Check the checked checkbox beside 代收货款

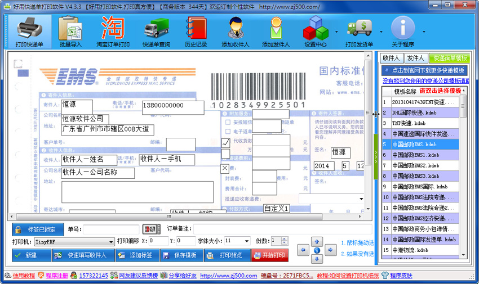click(226, 142)
